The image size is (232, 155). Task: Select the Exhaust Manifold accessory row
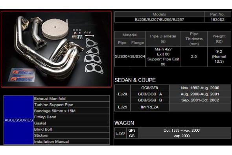coord(72,99)
